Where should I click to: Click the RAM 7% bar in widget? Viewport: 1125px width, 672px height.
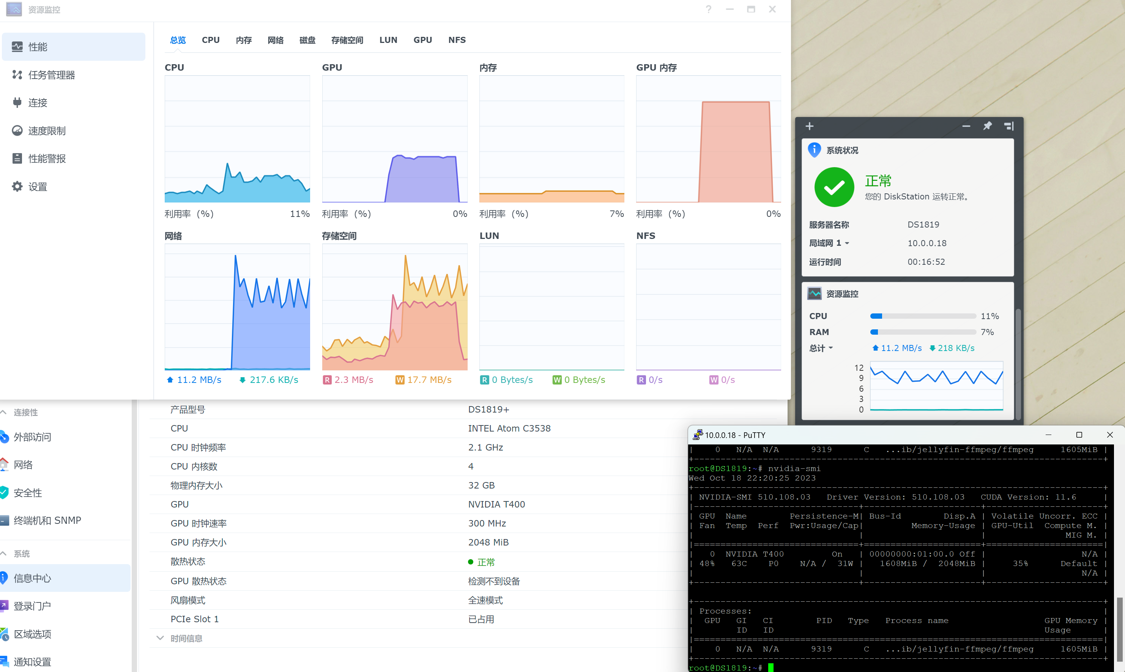point(923,332)
